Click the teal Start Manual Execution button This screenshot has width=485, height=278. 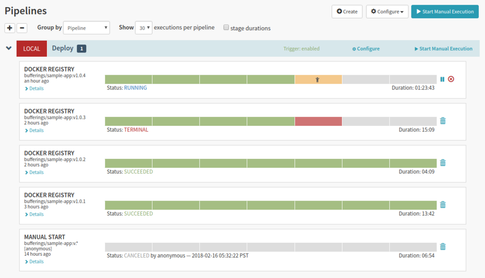tap(445, 11)
